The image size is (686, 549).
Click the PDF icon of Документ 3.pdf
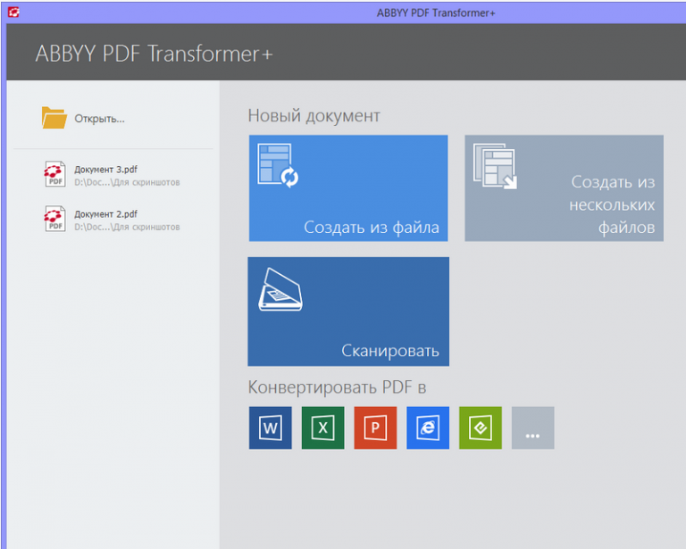[x=54, y=174]
